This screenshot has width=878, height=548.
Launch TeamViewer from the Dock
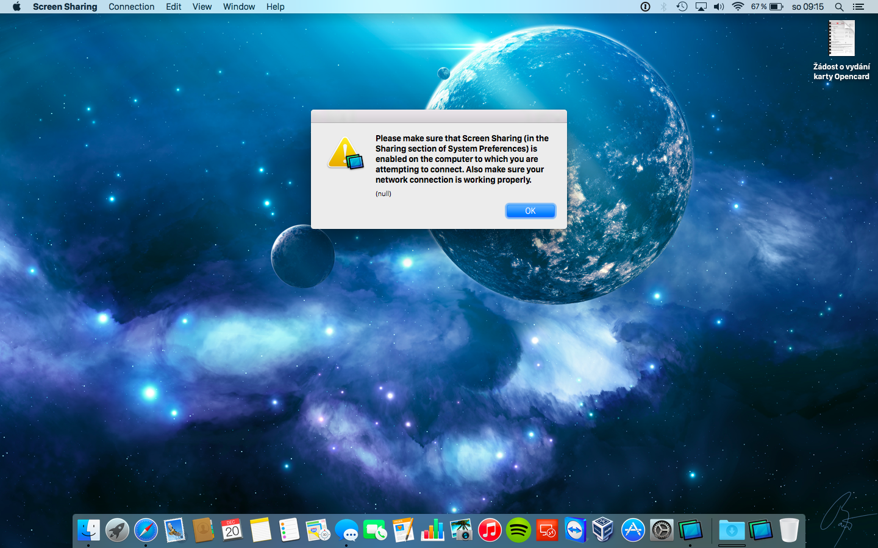tap(576, 530)
